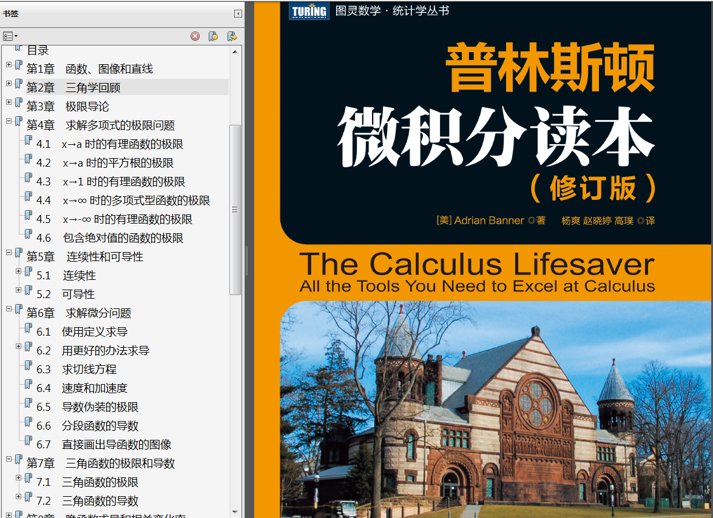Open the bookmark options dropdown menu
The height and width of the screenshot is (518, 713).
tap(10, 36)
